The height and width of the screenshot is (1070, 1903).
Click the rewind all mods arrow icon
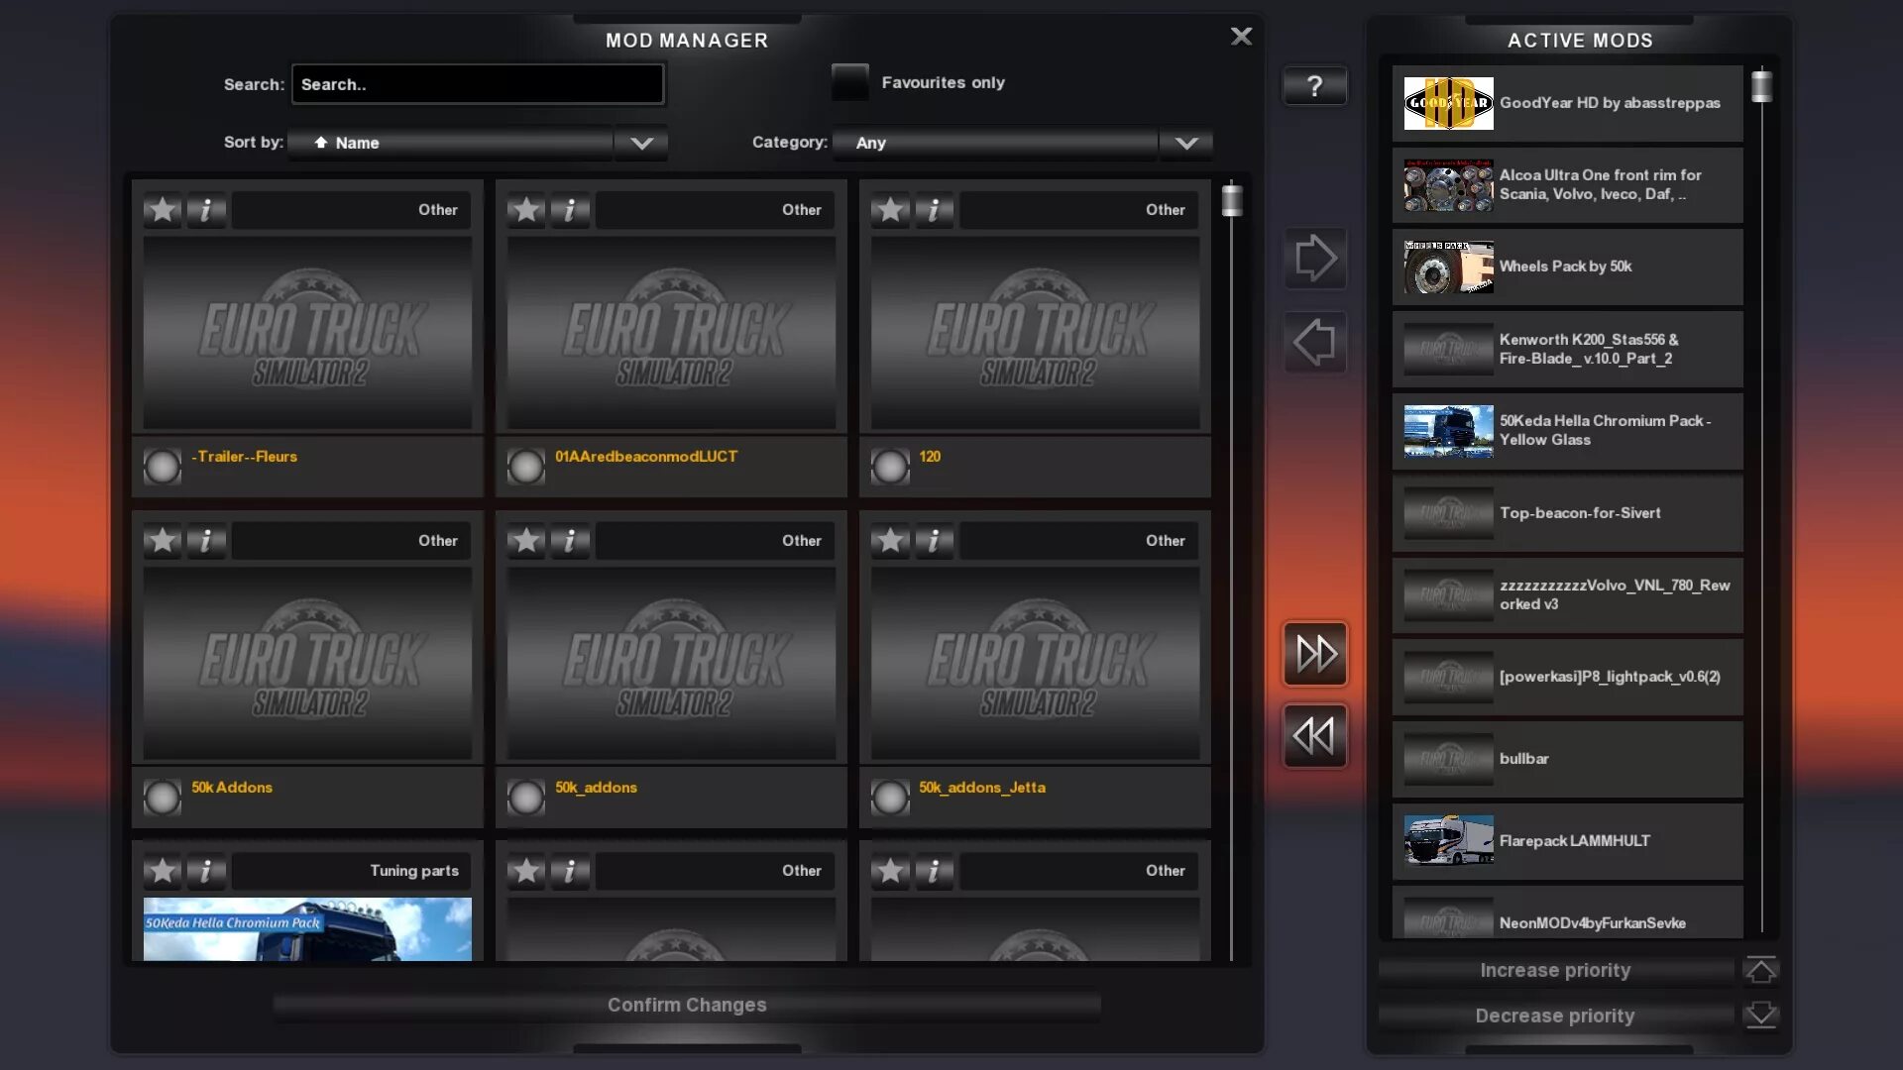coord(1316,735)
